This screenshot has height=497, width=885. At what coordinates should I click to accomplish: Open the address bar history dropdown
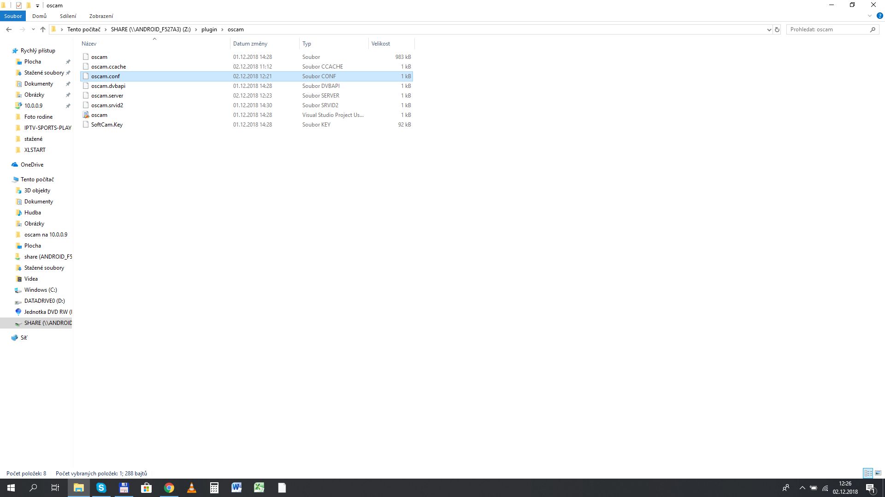click(x=769, y=29)
